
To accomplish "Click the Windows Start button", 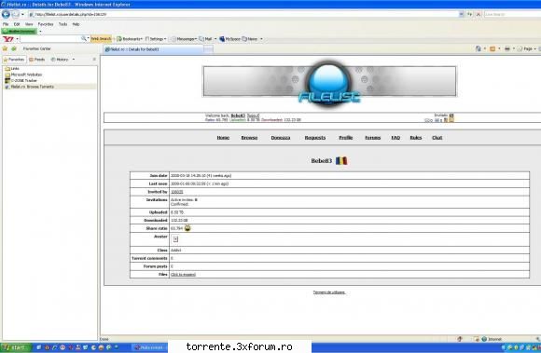I will click(16, 347).
